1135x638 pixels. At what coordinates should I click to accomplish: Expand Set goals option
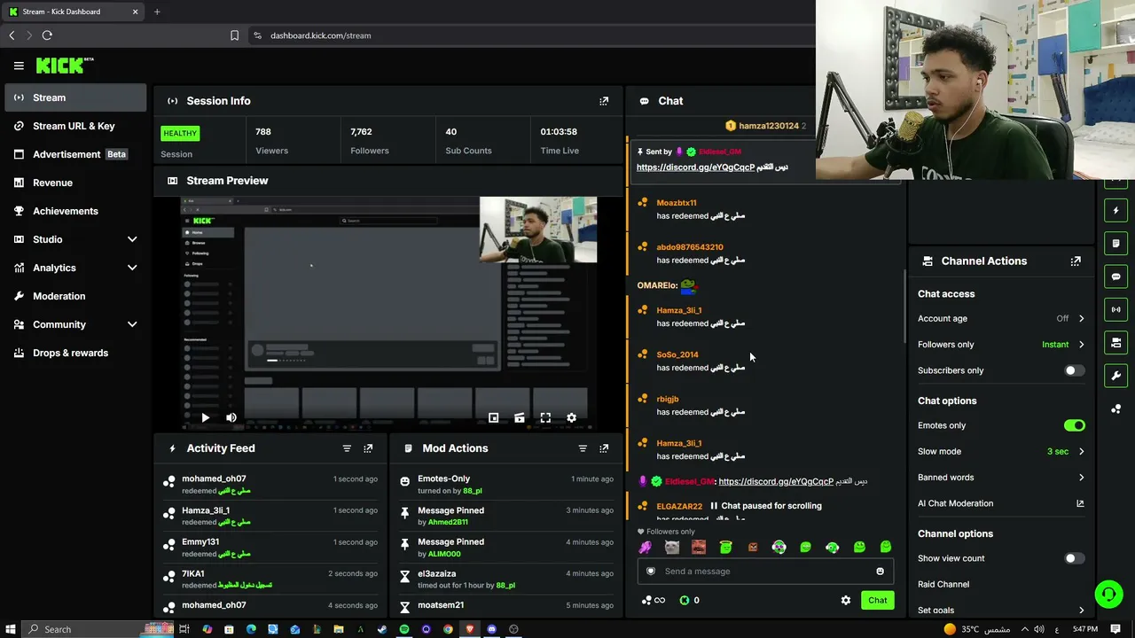(x=1001, y=610)
